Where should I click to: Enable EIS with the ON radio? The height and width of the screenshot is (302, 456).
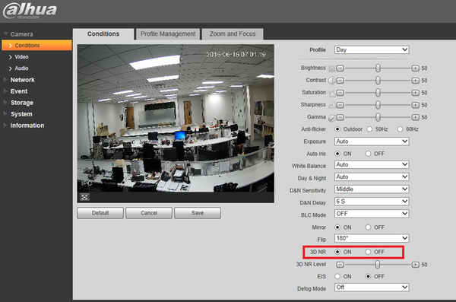tap(337, 276)
